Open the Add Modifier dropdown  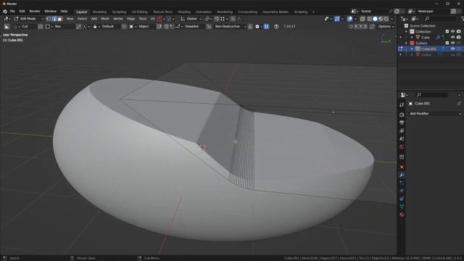click(434, 114)
